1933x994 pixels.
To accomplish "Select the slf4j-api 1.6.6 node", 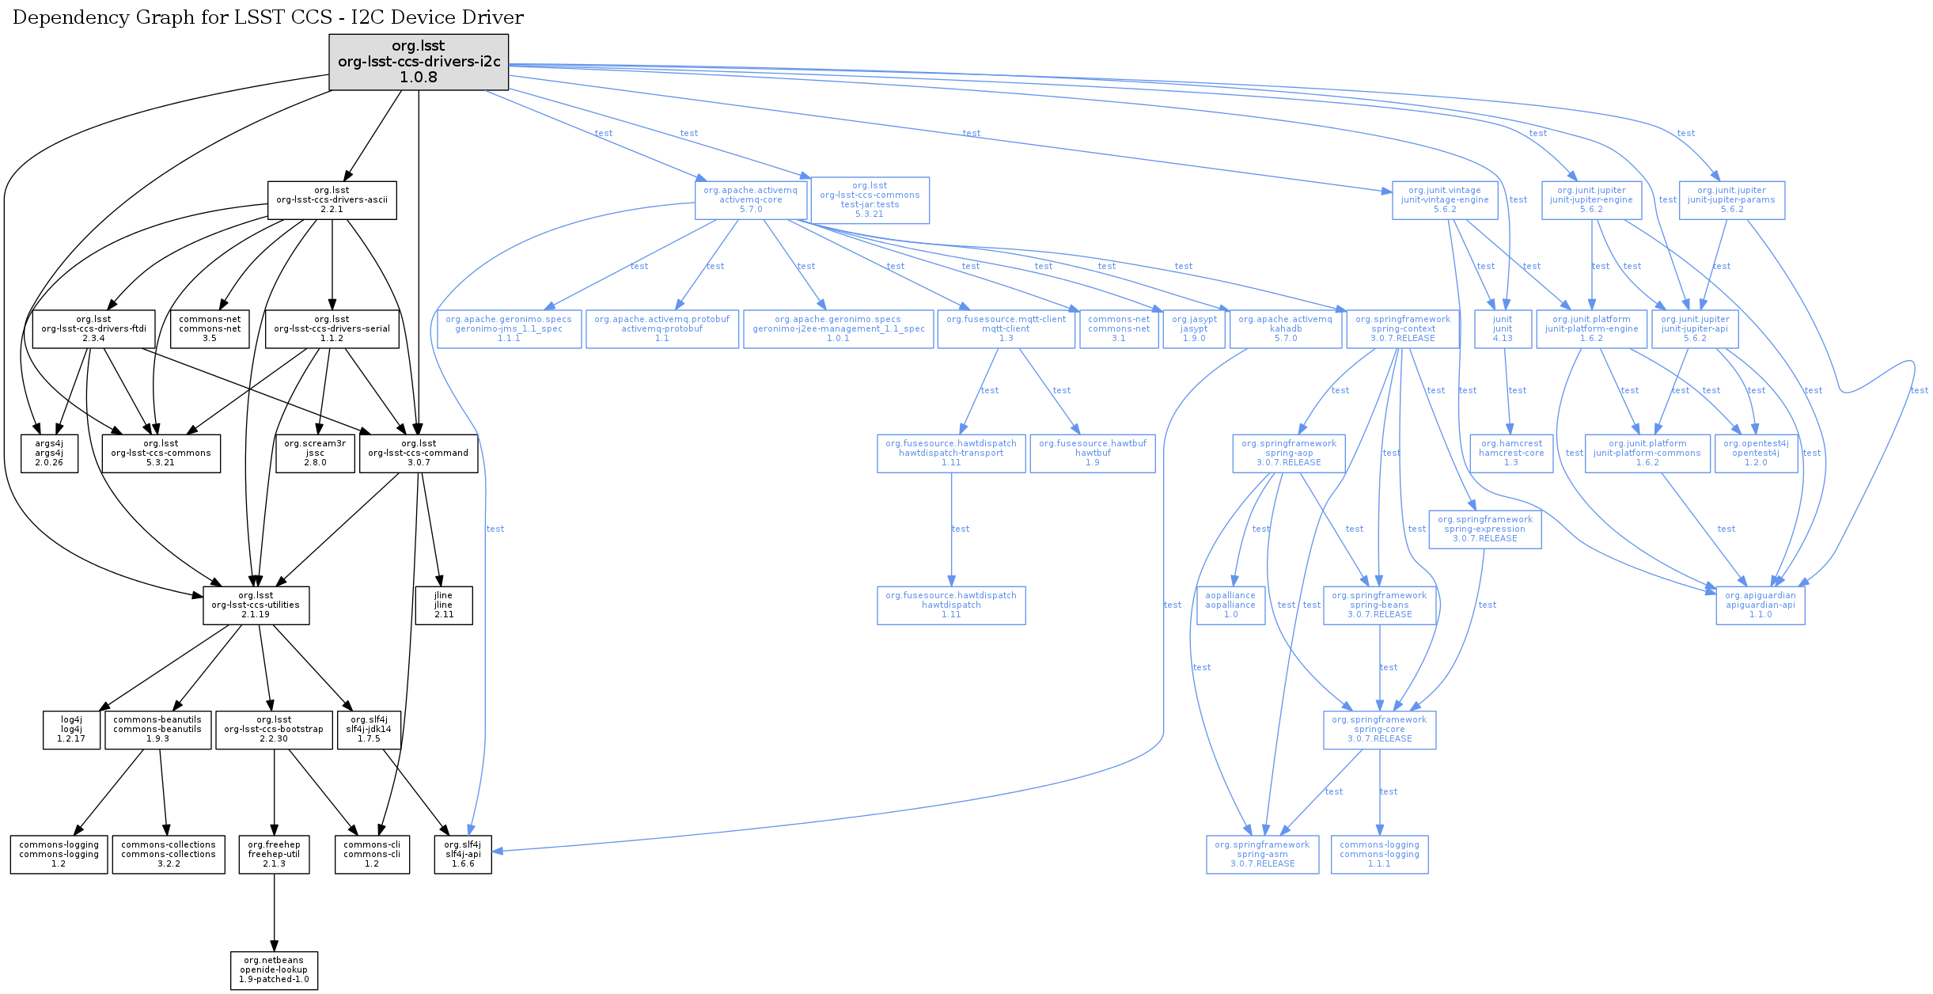I will (x=463, y=855).
